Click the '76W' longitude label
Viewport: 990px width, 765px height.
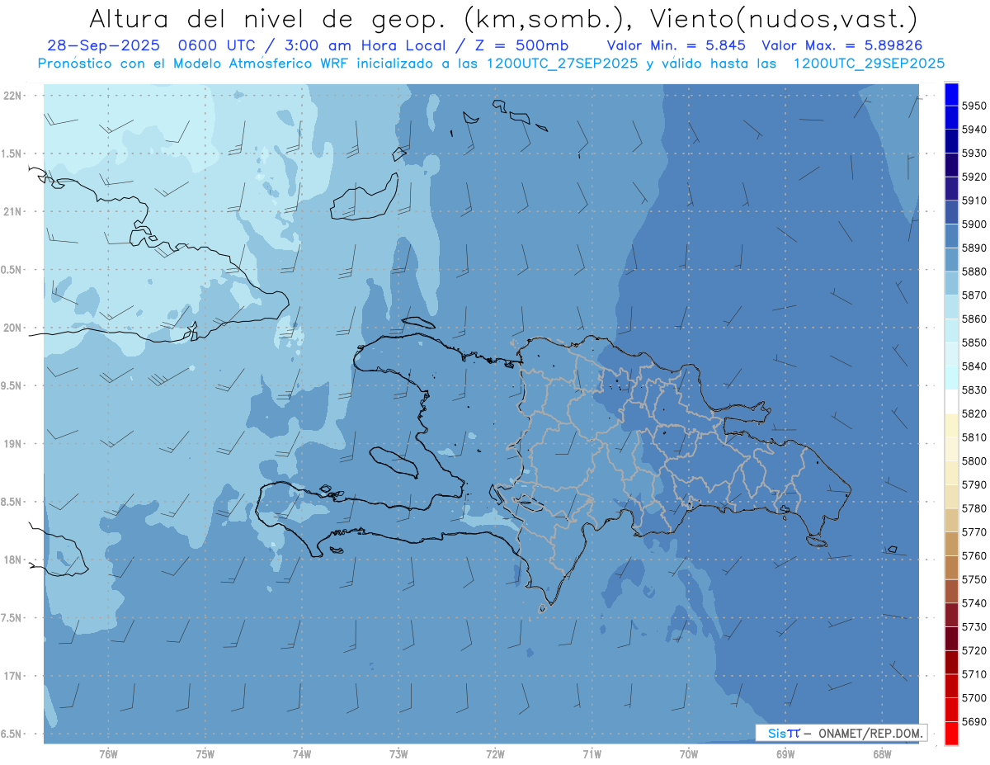[108, 754]
